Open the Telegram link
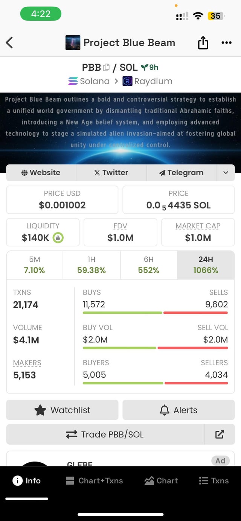Screen dimensions: 241x521 [x=182, y=173]
